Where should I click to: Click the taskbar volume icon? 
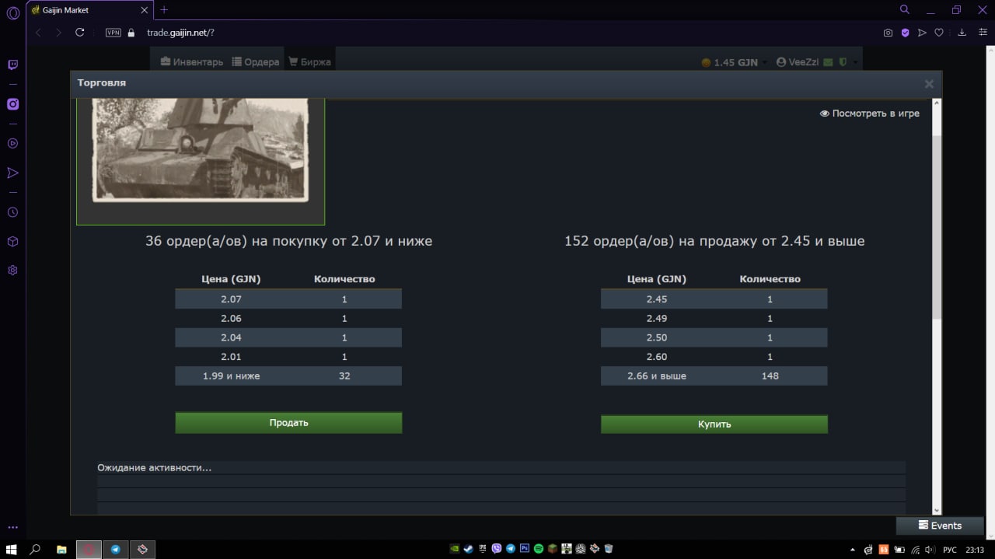(x=929, y=549)
